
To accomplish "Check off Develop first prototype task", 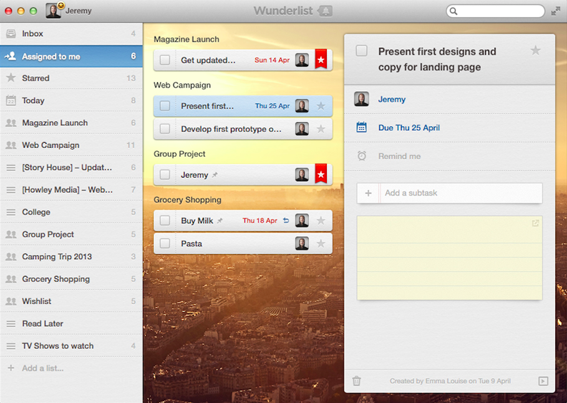I will 165,129.
